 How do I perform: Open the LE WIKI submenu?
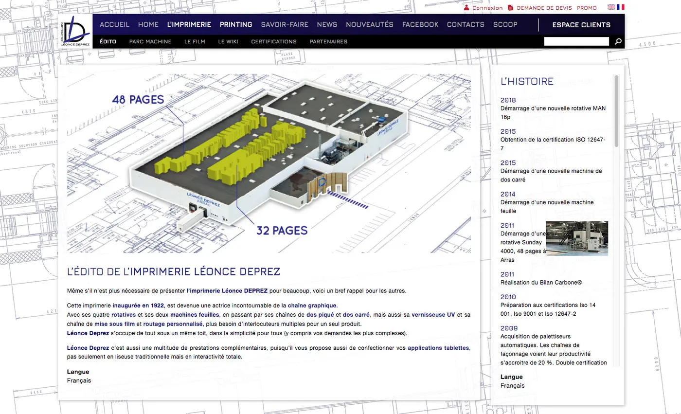(228, 41)
